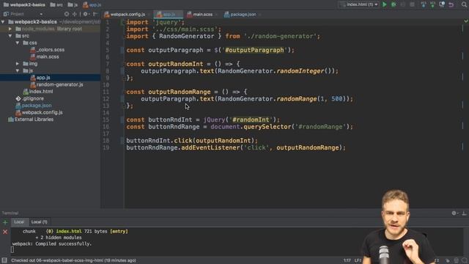Viewport: 469px width, 264px height.
Task: Click the VCS commit changes icon
Action: [432, 4]
